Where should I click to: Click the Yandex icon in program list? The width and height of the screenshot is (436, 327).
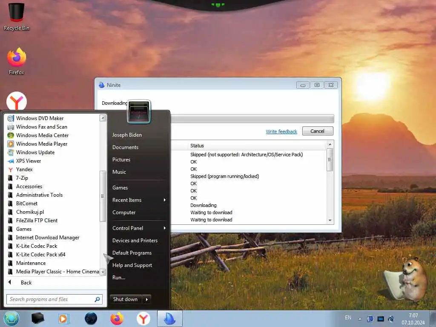pos(11,169)
